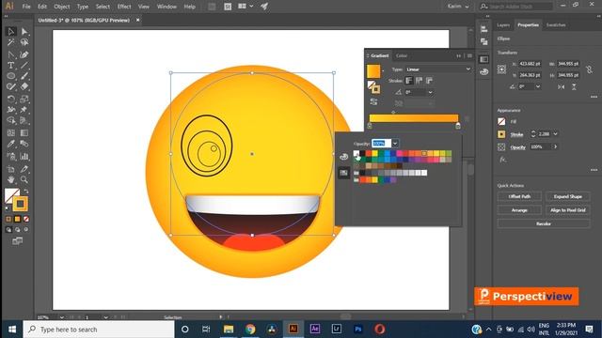Image resolution: width=602 pixels, height=338 pixels.
Task: Select the Pen tool
Action: click(11, 54)
